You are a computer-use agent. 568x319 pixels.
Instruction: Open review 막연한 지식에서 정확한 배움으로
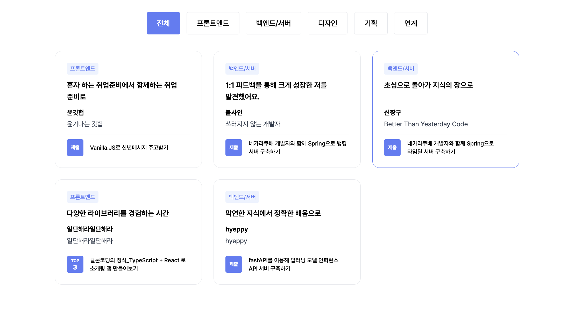point(273,213)
